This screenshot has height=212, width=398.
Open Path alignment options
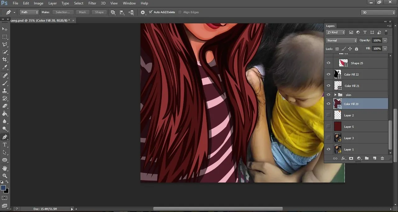click(122, 12)
